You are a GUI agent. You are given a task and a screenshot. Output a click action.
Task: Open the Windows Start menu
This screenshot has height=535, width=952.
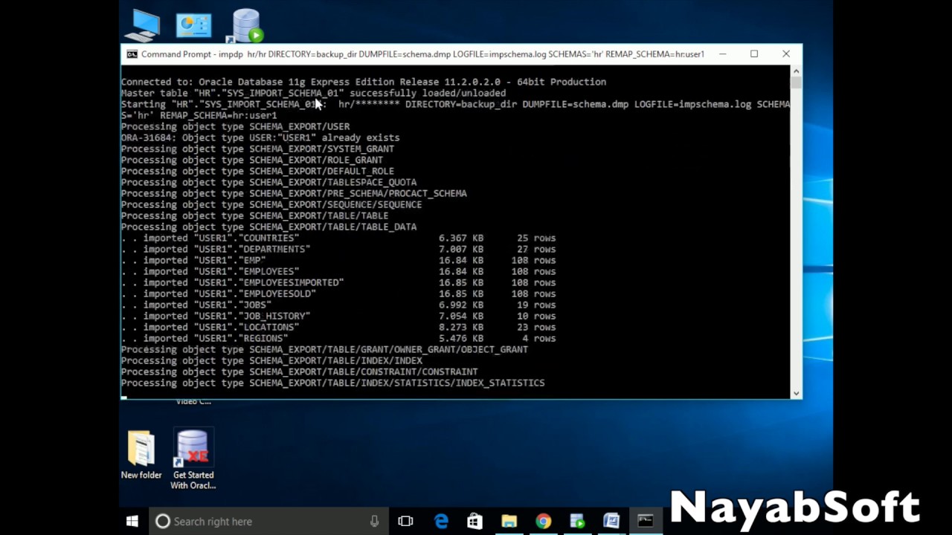(132, 522)
